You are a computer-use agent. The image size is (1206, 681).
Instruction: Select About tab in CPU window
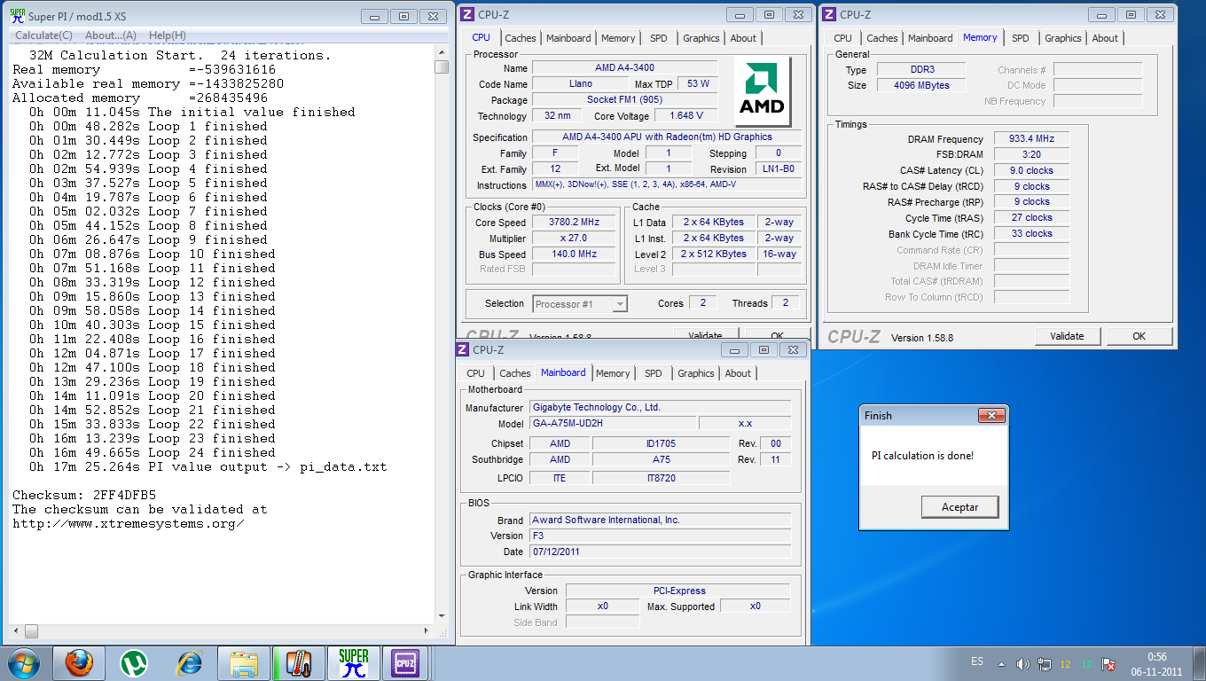(x=743, y=38)
